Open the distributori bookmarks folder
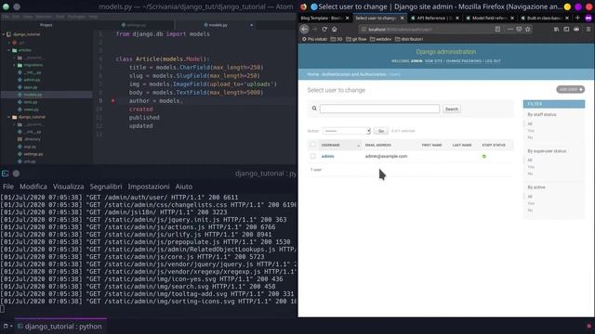This screenshot has height=334, width=595. click(x=409, y=39)
